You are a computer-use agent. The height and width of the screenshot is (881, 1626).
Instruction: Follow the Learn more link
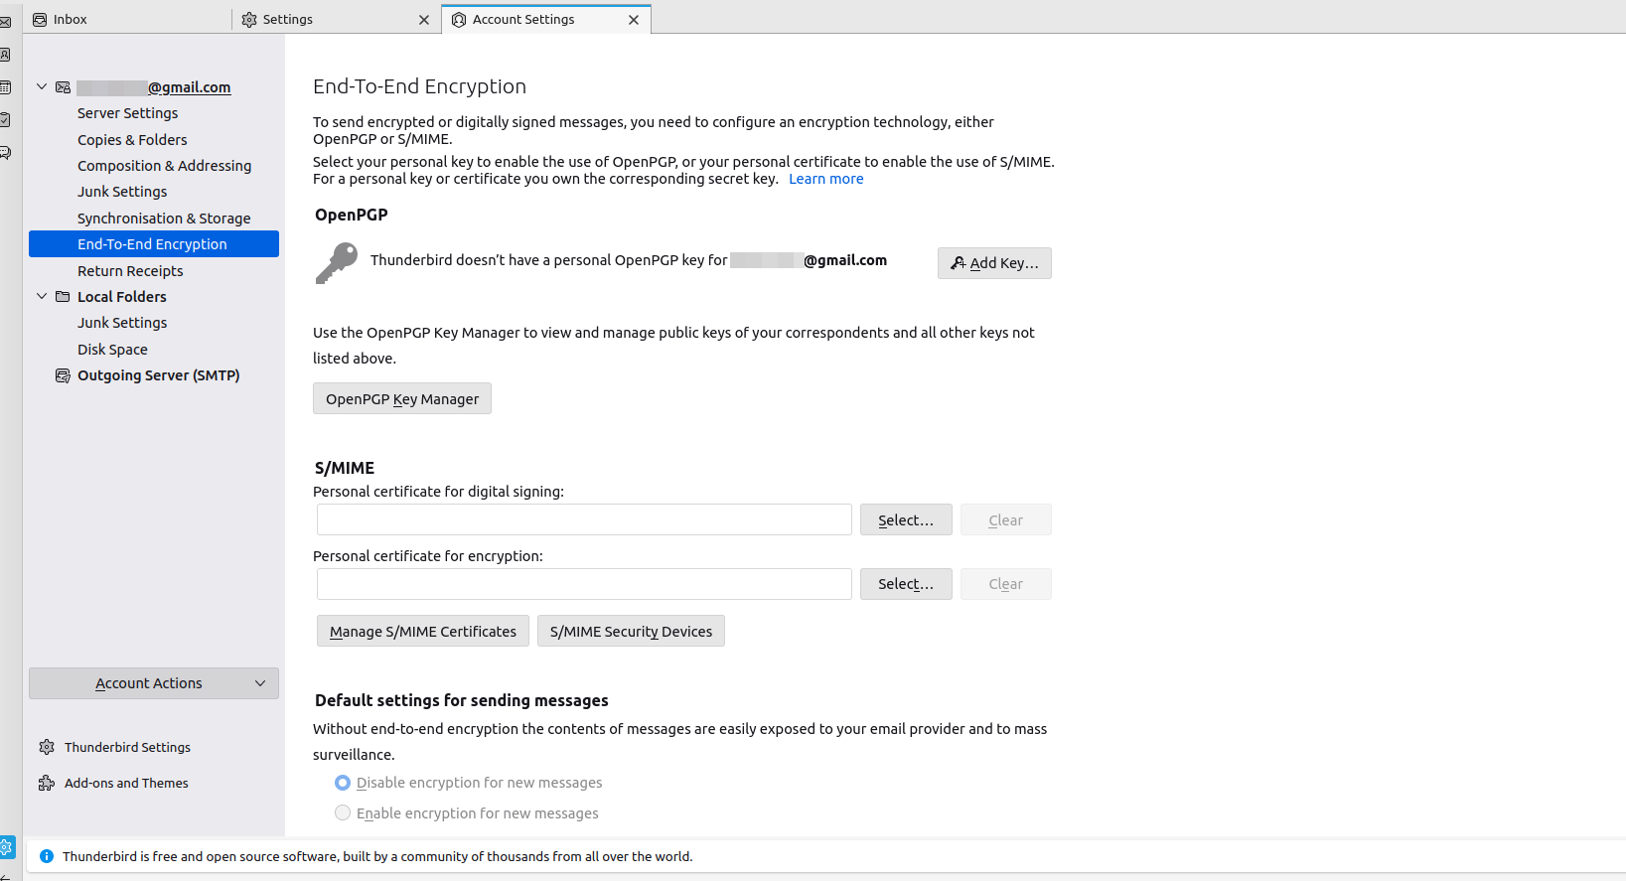coord(826,179)
